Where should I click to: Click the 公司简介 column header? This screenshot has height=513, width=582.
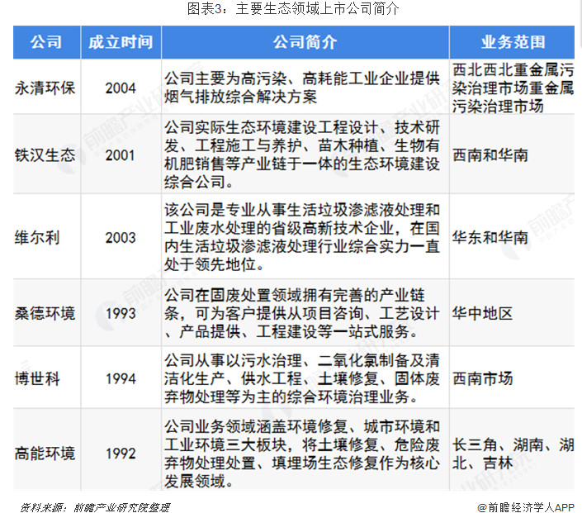coord(305,41)
